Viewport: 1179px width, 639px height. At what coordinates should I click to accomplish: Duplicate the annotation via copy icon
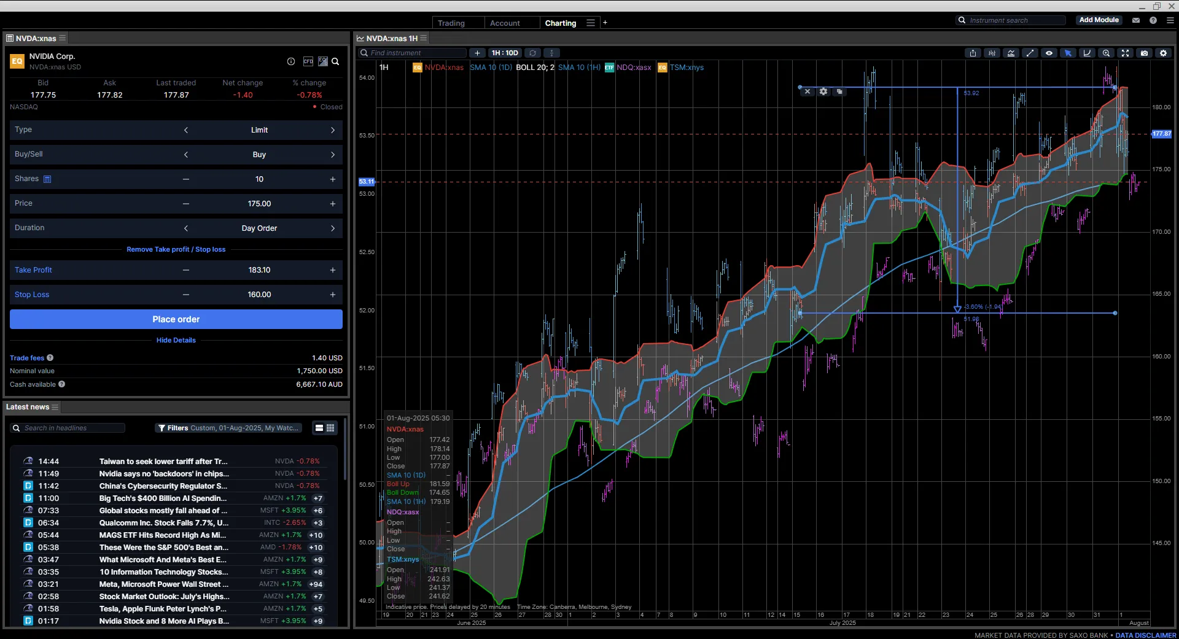tap(839, 91)
